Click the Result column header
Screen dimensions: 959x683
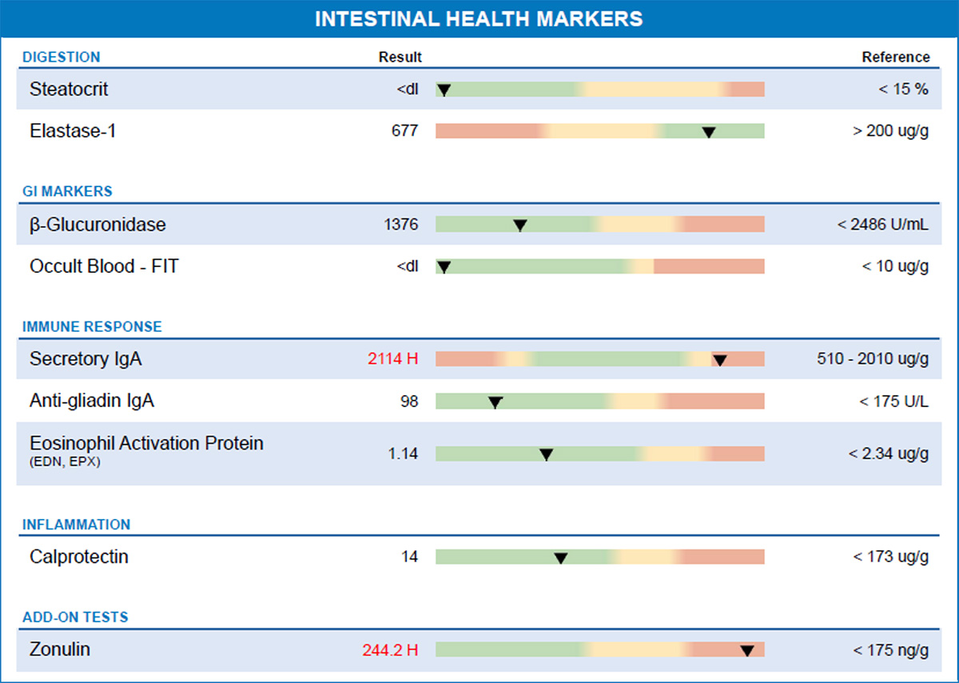point(400,57)
